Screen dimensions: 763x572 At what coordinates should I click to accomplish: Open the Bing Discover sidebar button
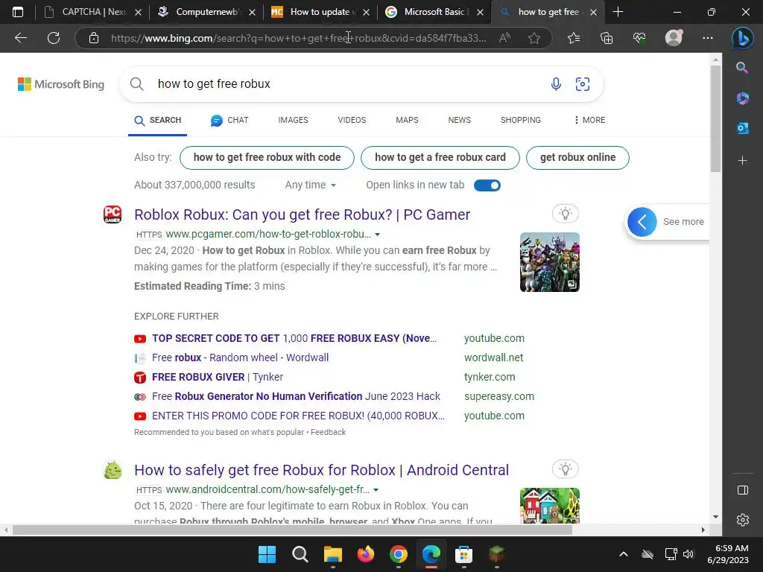click(x=742, y=38)
